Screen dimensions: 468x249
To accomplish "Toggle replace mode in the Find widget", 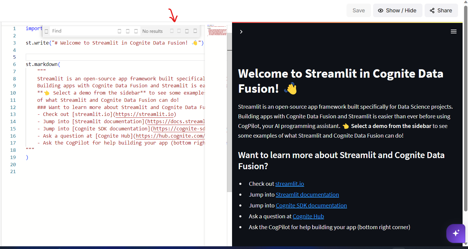I will [x=46, y=31].
